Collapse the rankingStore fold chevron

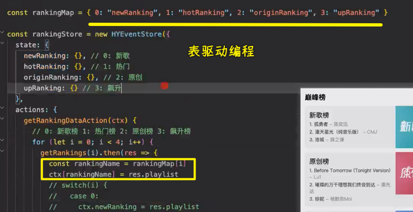coord(2,32)
